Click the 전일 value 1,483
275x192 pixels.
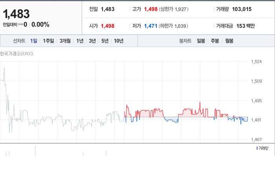108,9
